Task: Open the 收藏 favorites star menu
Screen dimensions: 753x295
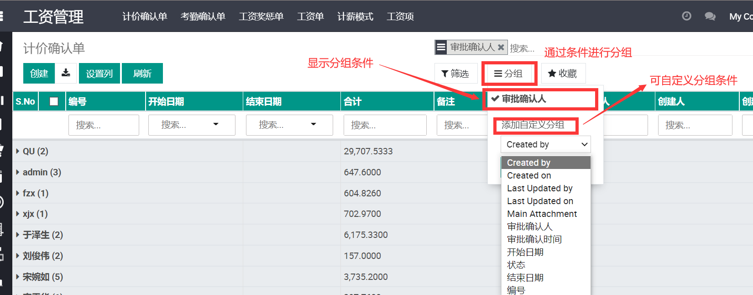Action: click(563, 74)
